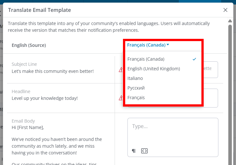Click the English (Source) column header

click(x=29, y=45)
